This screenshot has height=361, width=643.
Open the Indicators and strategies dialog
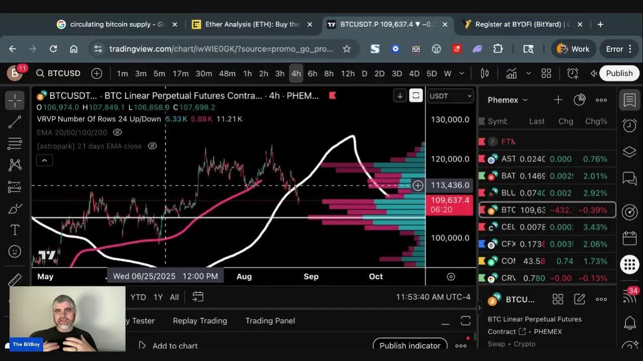point(511,74)
